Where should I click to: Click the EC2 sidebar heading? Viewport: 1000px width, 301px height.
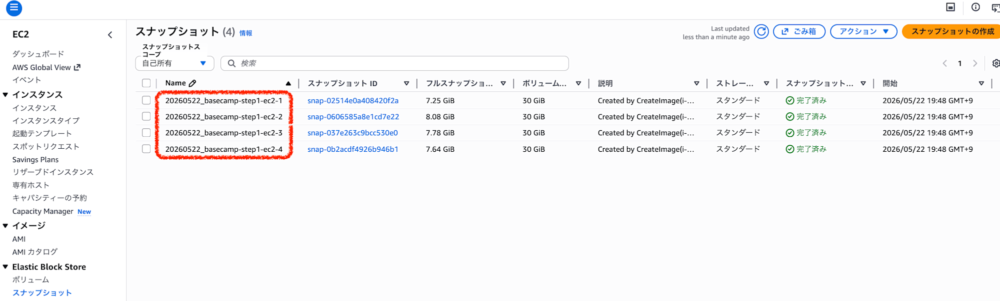[20, 34]
